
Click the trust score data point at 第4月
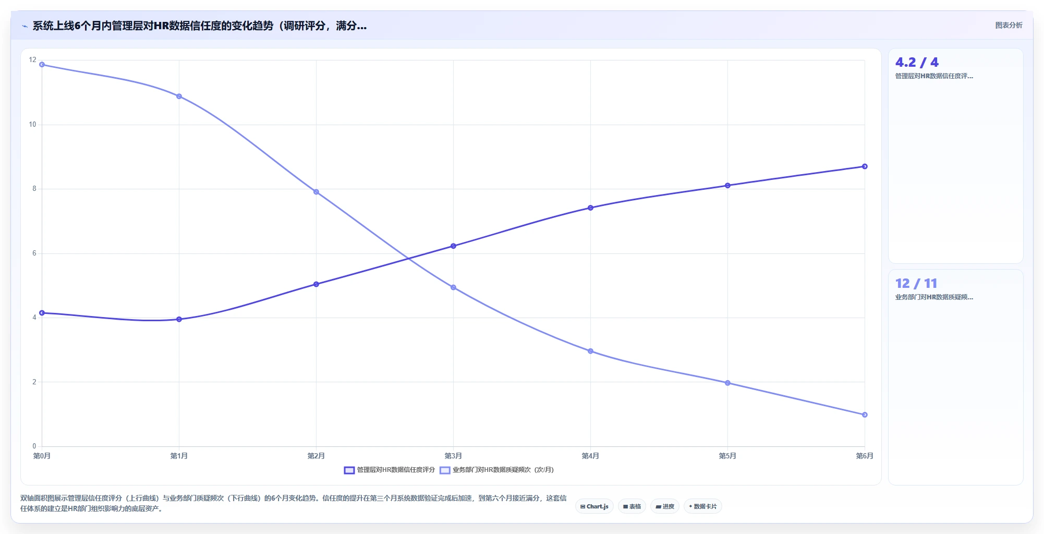[x=590, y=208]
